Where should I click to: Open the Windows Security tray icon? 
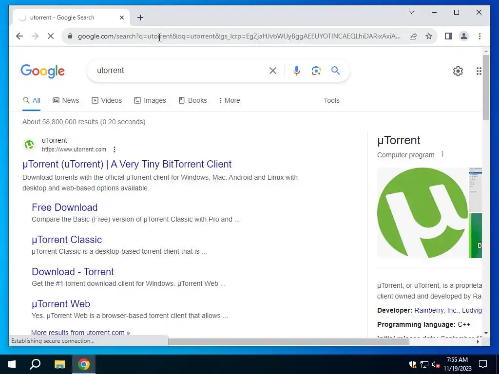[413, 364]
